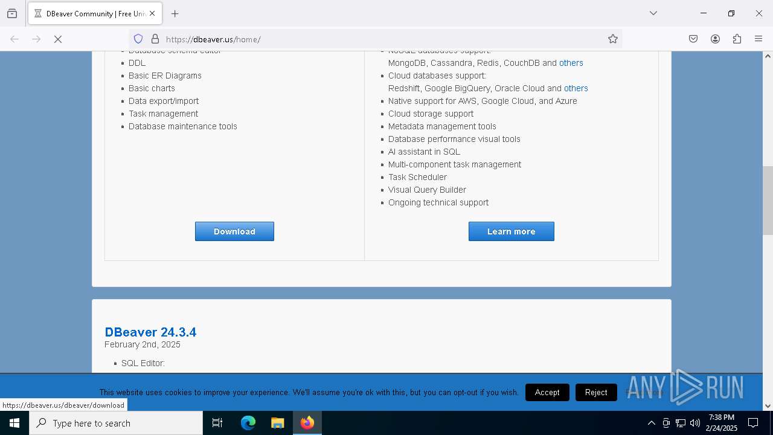Show hidden system tray icons
The width and height of the screenshot is (773, 435).
[651, 423]
